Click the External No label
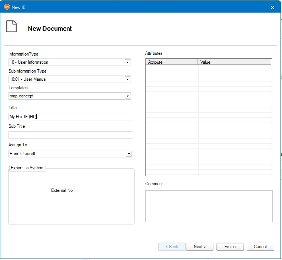The width and height of the screenshot is (282, 260). [x=62, y=190]
